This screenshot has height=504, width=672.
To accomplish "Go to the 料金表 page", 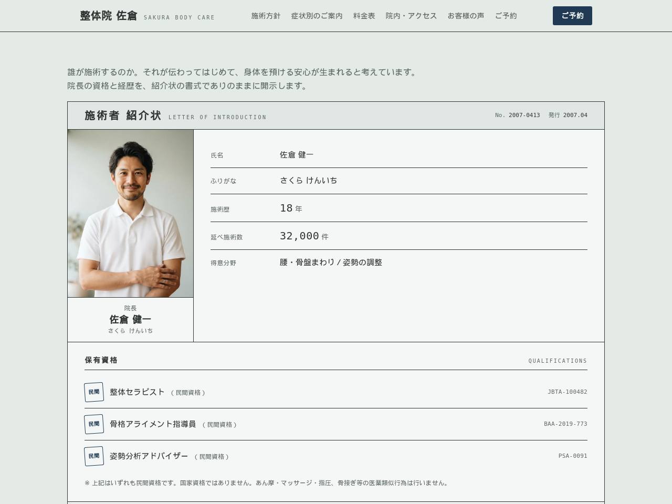I will point(364,16).
